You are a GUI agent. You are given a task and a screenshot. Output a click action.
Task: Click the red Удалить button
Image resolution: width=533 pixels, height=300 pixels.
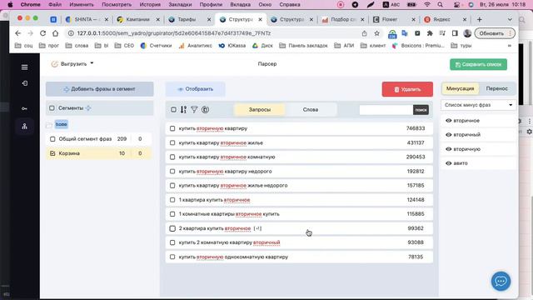coord(407,89)
